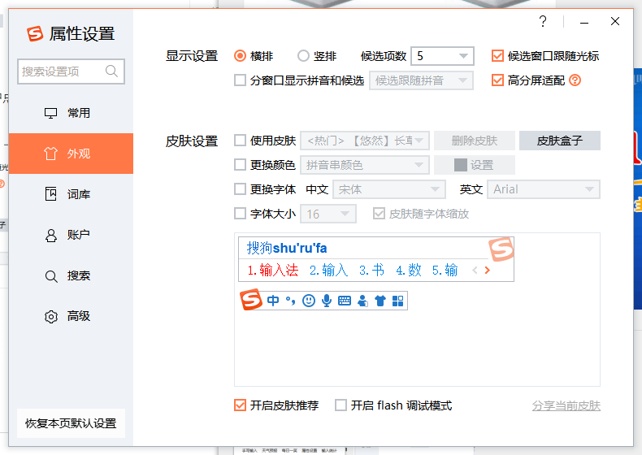Uncheck 高分屏适配 checkbox

pyautogui.click(x=497, y=80)
